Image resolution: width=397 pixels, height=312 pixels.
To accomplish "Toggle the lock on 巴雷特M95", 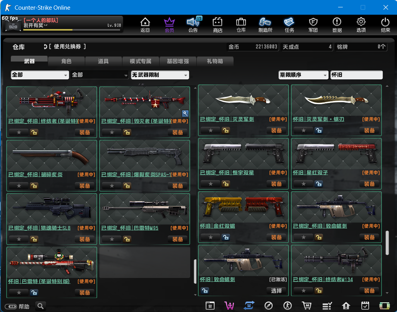I will pos(127,239).
